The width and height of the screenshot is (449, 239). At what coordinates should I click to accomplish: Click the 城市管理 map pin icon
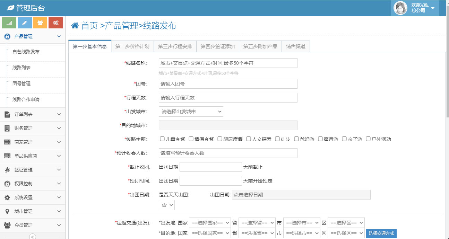7,211
